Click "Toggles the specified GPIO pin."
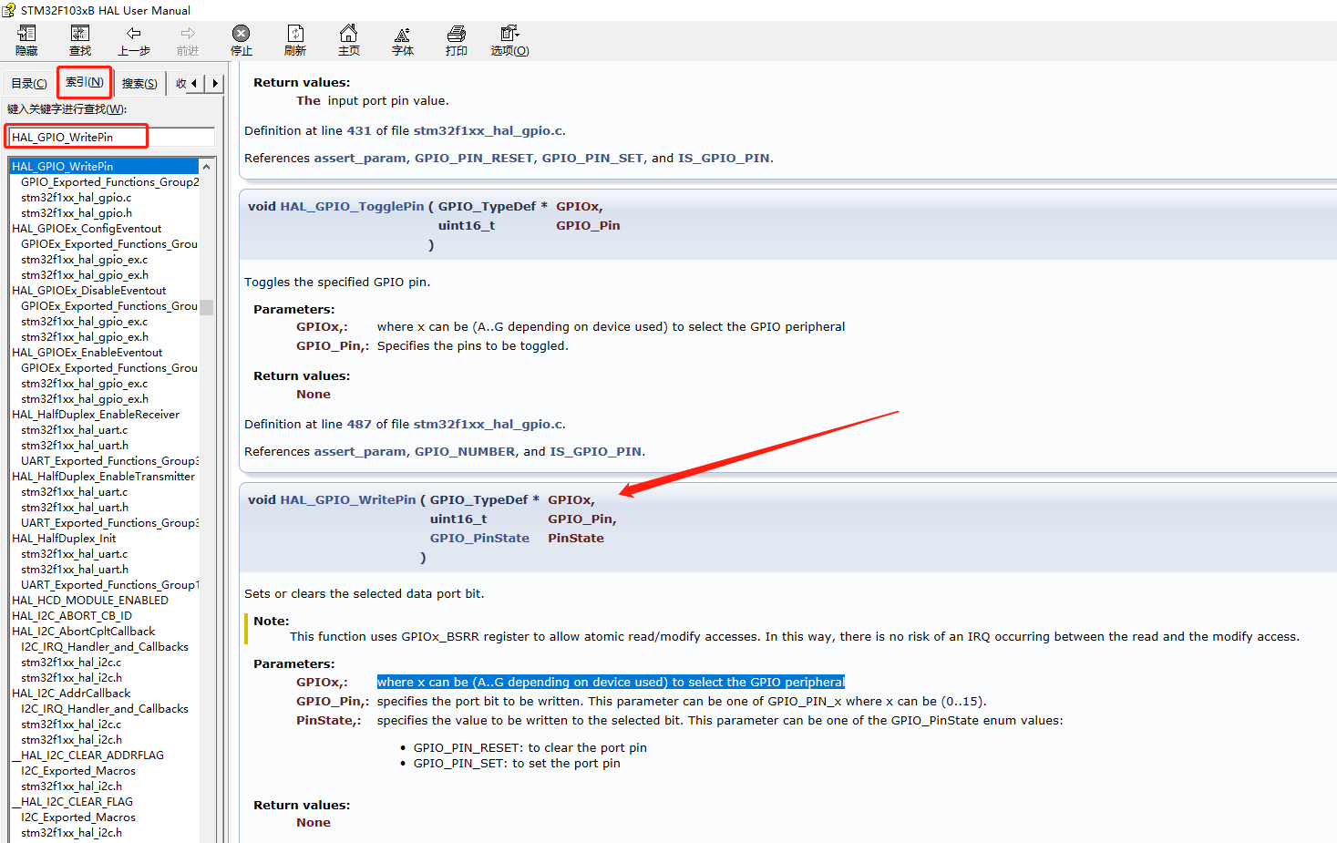The image size is (1337, 843). click(337, 282)
